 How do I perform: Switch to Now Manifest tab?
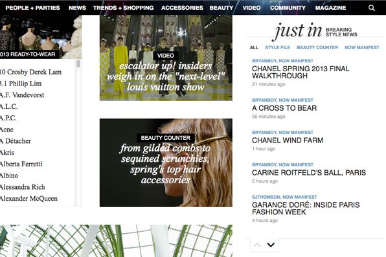tap(362, 47)
